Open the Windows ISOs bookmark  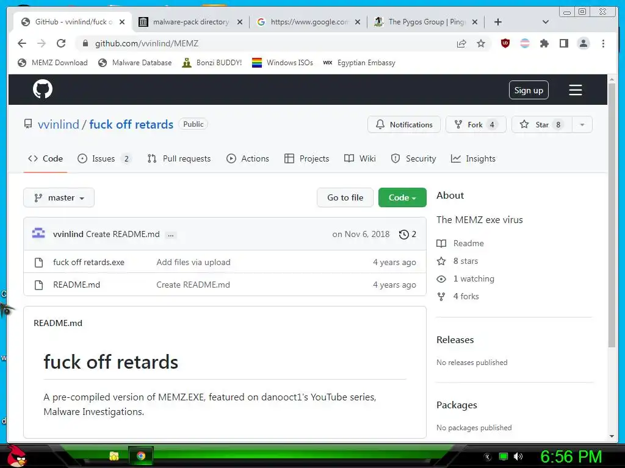(x=282, y=63)
